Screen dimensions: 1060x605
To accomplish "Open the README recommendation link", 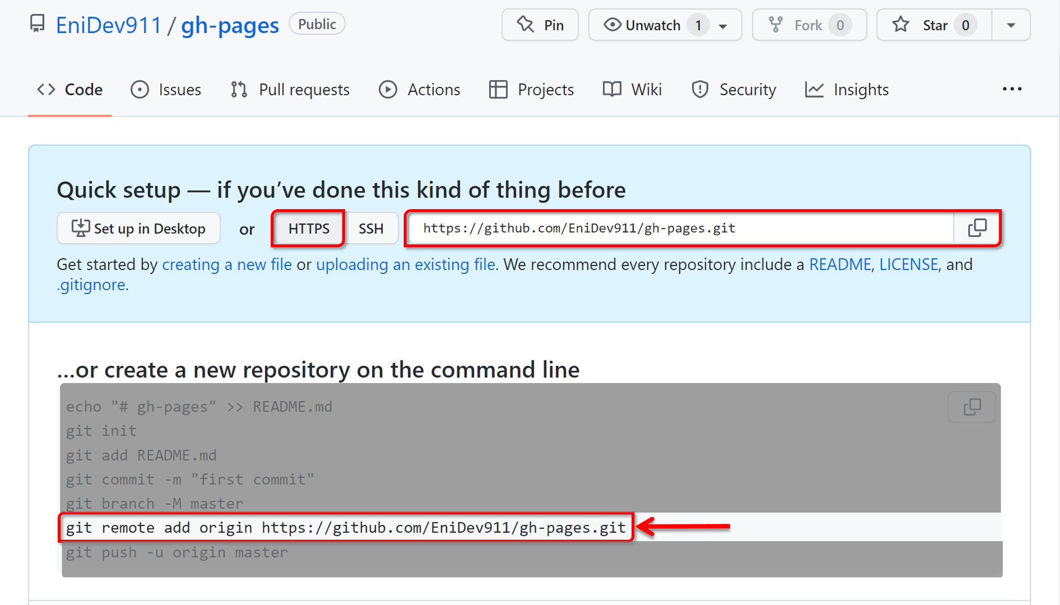I will 840,264.
